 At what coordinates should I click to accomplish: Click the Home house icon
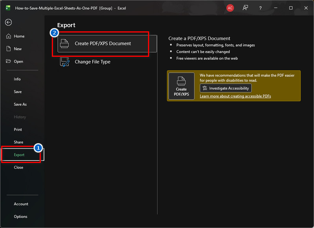(9, 36)
